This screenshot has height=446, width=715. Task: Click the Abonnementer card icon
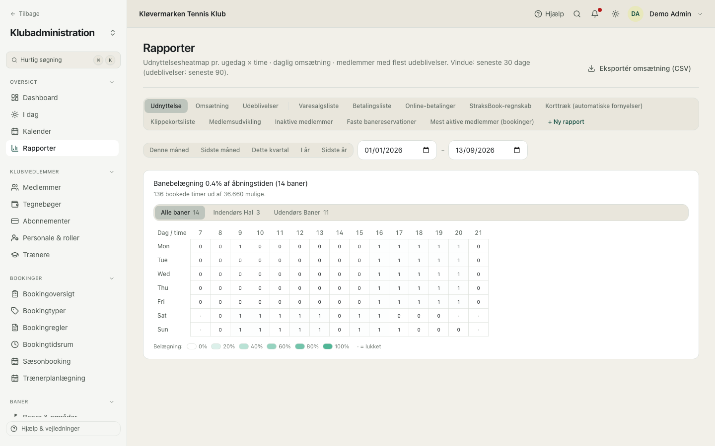pyautogui.click(x=15, y=221)
